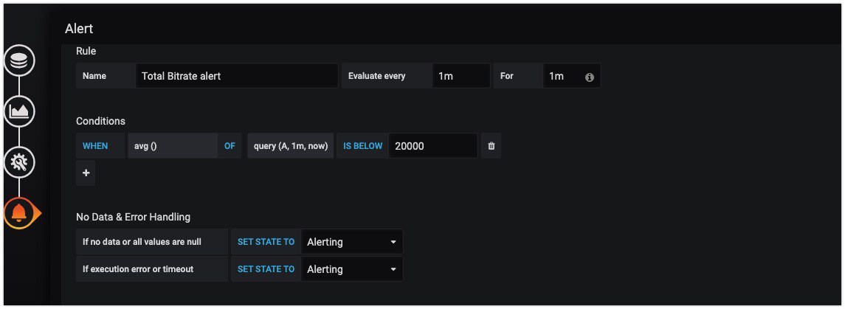This screenshot has width=845, height=309.
Task: Open the General settings gear icon tab
Action: (19, 162)
